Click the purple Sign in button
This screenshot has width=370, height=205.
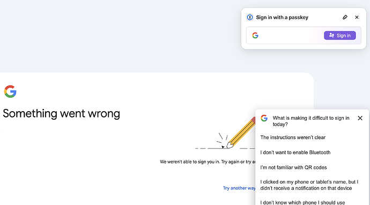pos(340,35)
